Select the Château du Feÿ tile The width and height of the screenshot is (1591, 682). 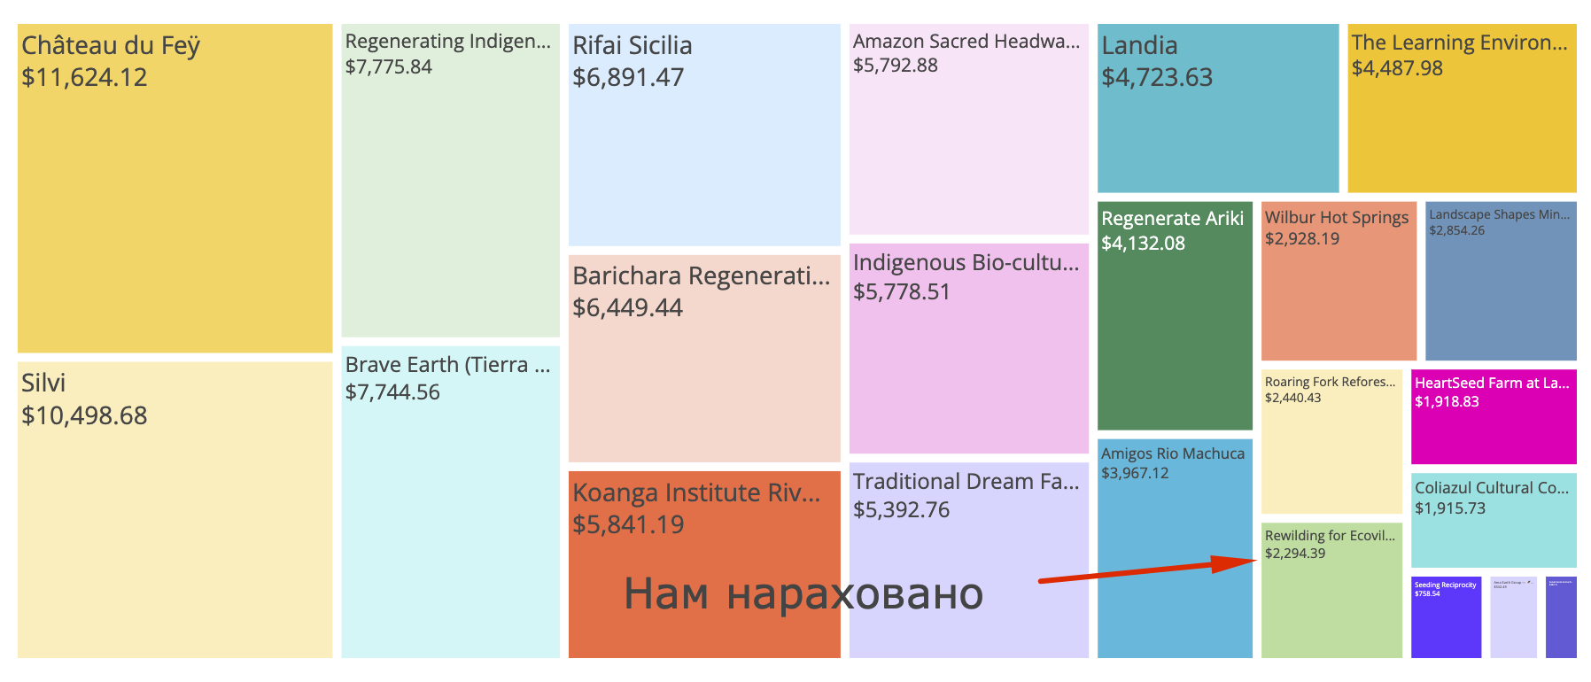(x=175, y=188)
